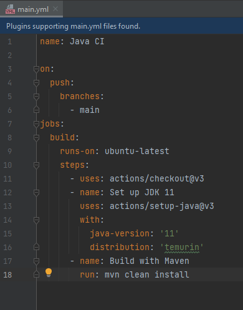Open the yellow lightbulb quick-fix on line 18
Viewport: 243px width, 310px height.
coord(49,273)
